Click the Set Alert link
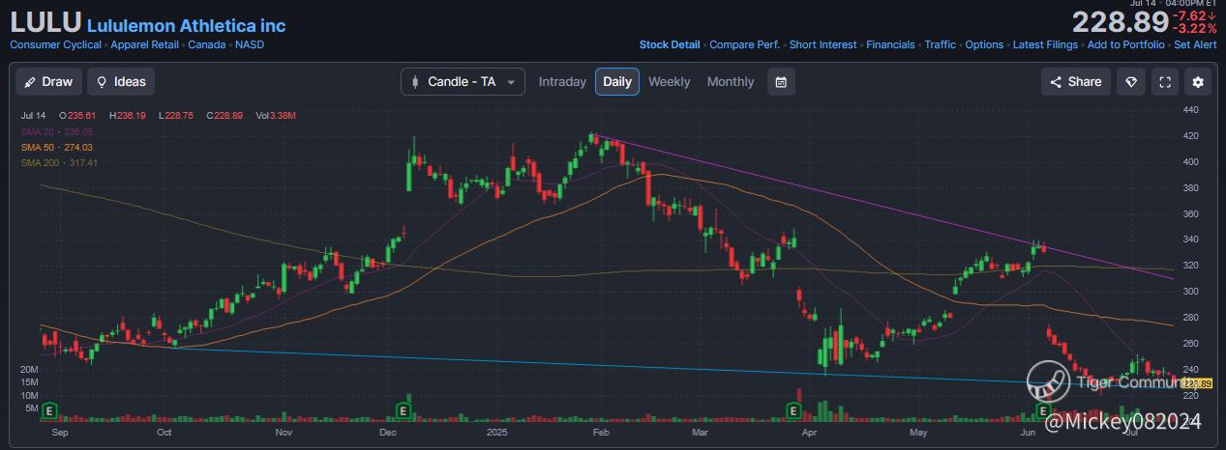 pyautogui.click(x=1195, y=44)
